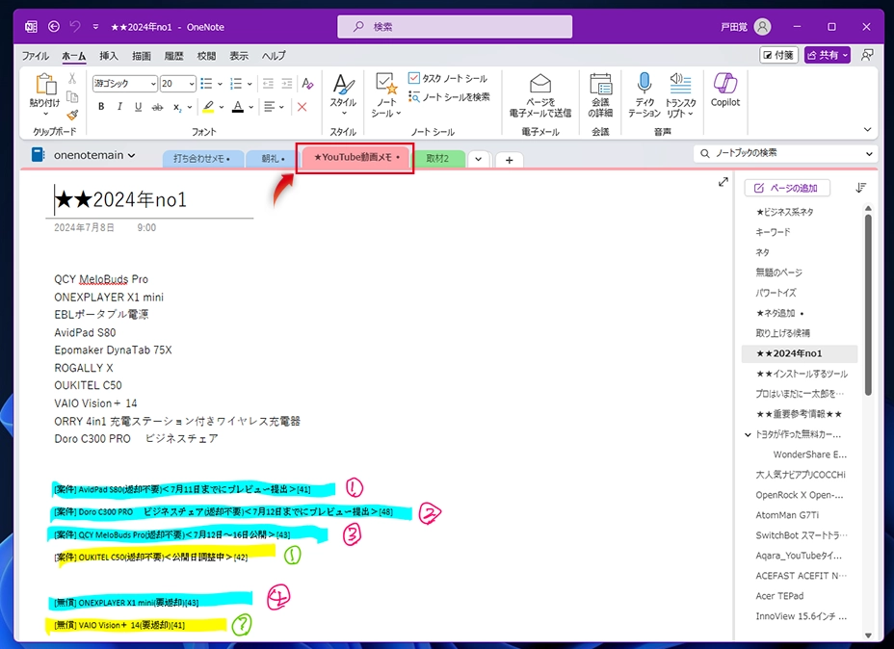
Task: Toggle underline formatting
Action: 138,107
